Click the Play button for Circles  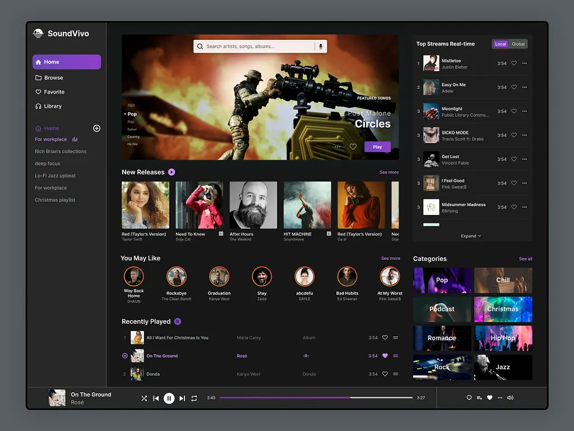point(377,147)
